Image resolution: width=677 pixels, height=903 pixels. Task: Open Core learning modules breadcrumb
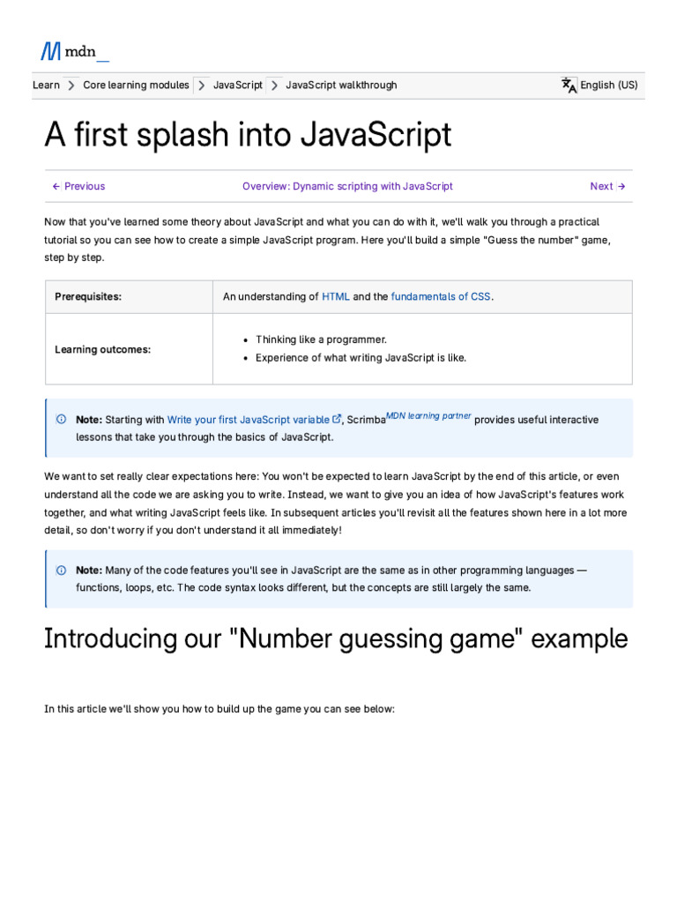136,85
